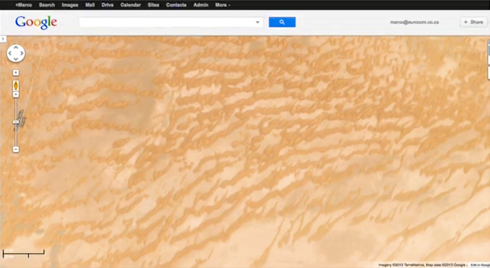Image resolution: width=490 pixels, height=268 pixels.
Task: Open the More menu in top bar
Action: click(222, 5)
